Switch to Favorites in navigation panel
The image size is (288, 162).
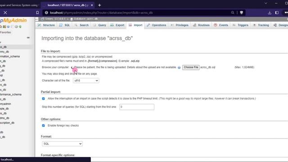click(x=5, y=32)
